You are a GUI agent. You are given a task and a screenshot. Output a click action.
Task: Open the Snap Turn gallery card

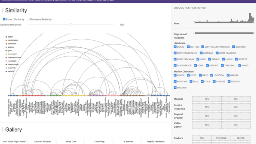71,142
